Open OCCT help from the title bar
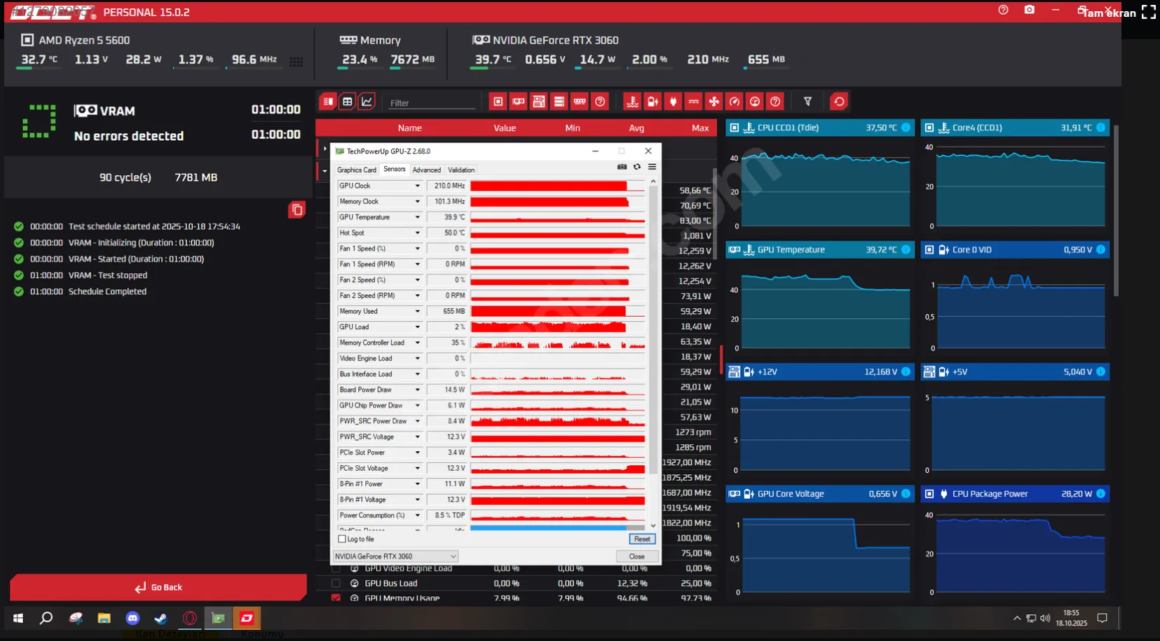The image size is (1160, 641). [1003, 10]
